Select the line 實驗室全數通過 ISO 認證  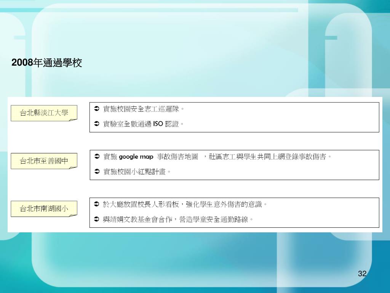144,124
